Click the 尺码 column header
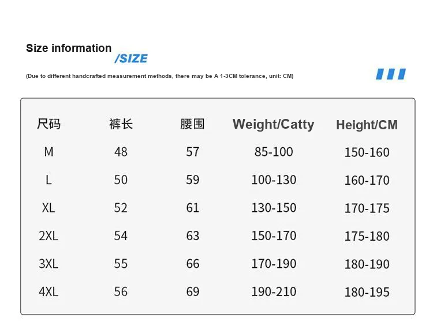433x329 pixels. pos(48,124)
